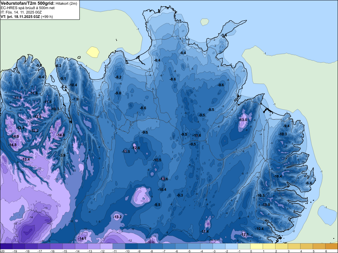Click the '-9.0' temperature value on the map
The width and height of the screenshot is (338, 253).
coord(118,93)
